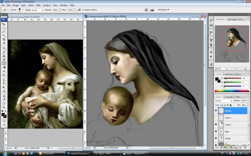Open the Character panel icon
This screenshot has height=156, width=251.
211,52
